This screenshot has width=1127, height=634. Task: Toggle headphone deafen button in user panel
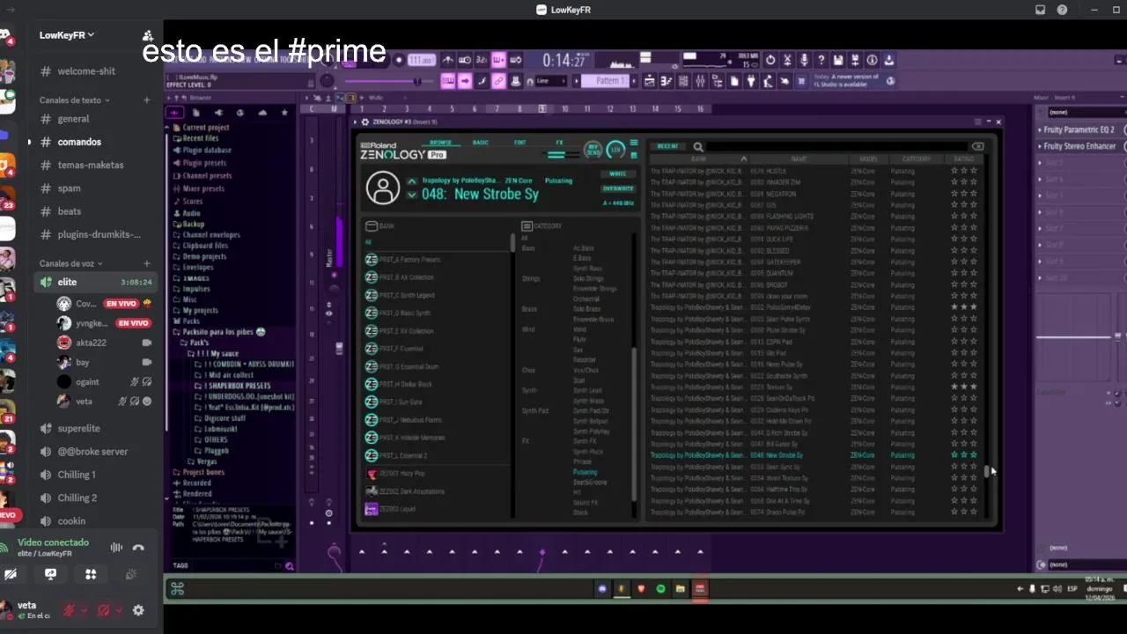point(103,610)
